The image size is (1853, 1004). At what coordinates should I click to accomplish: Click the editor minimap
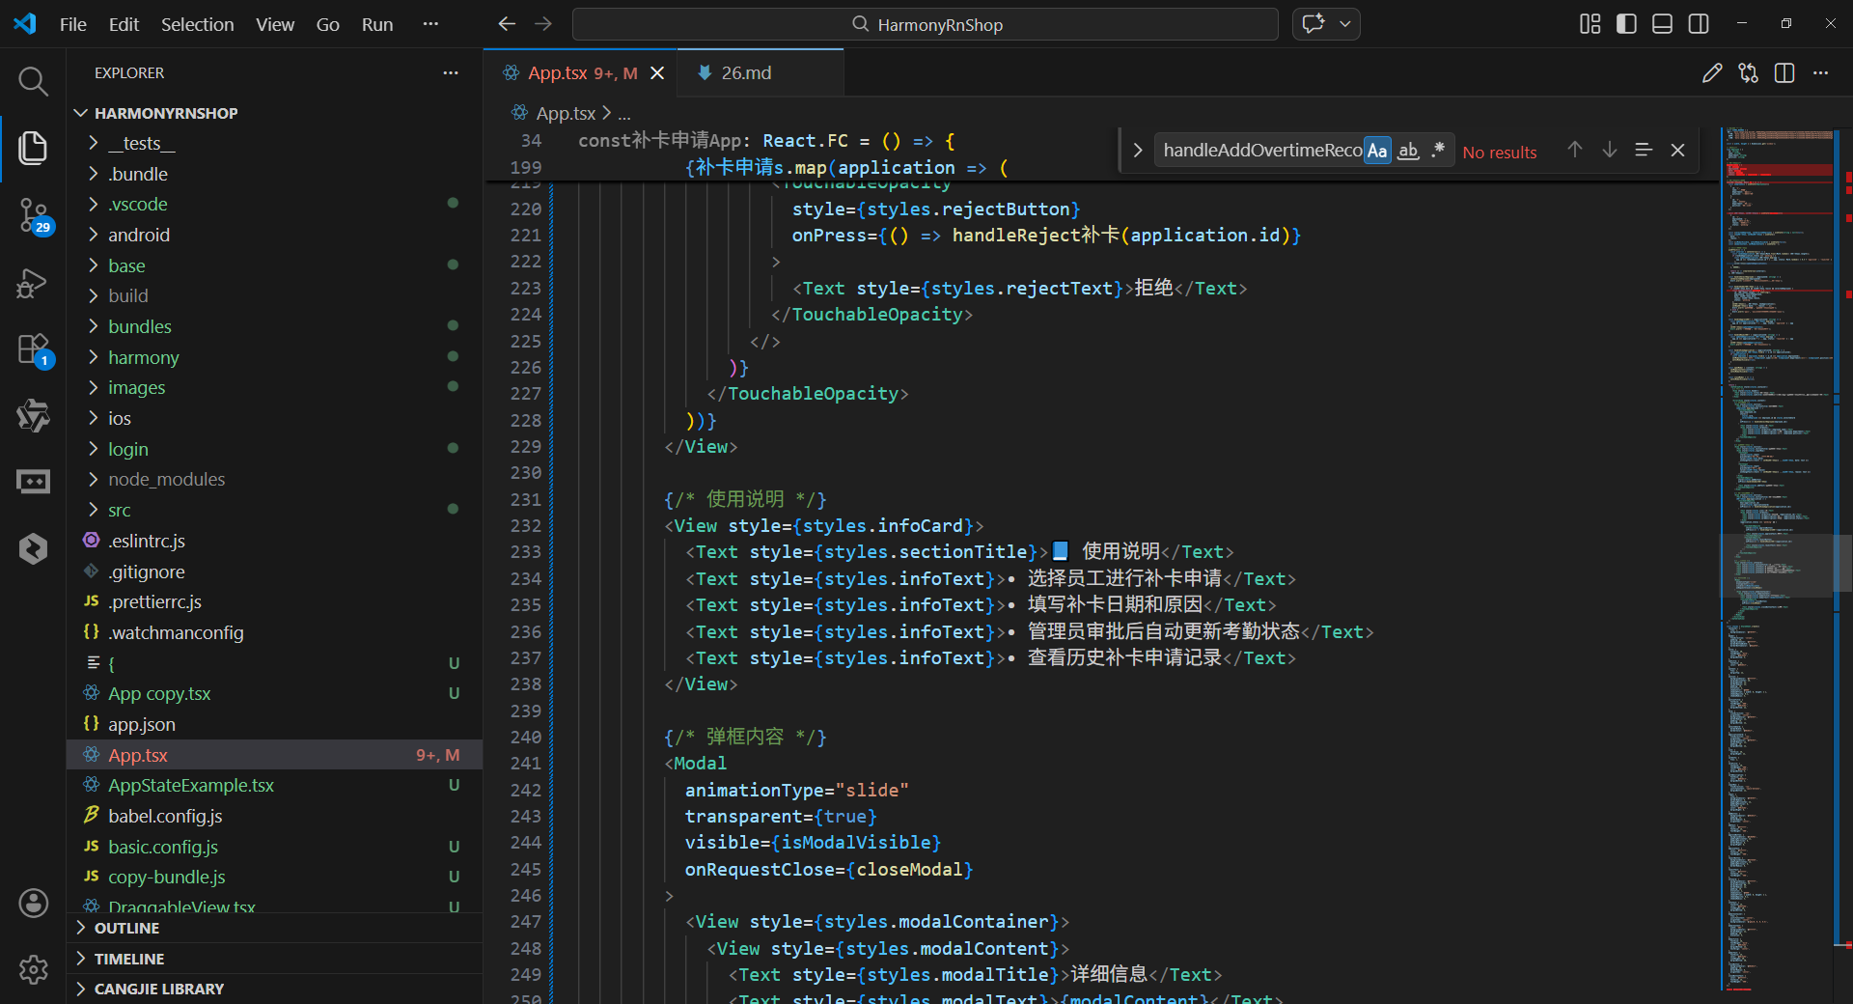1777,560
